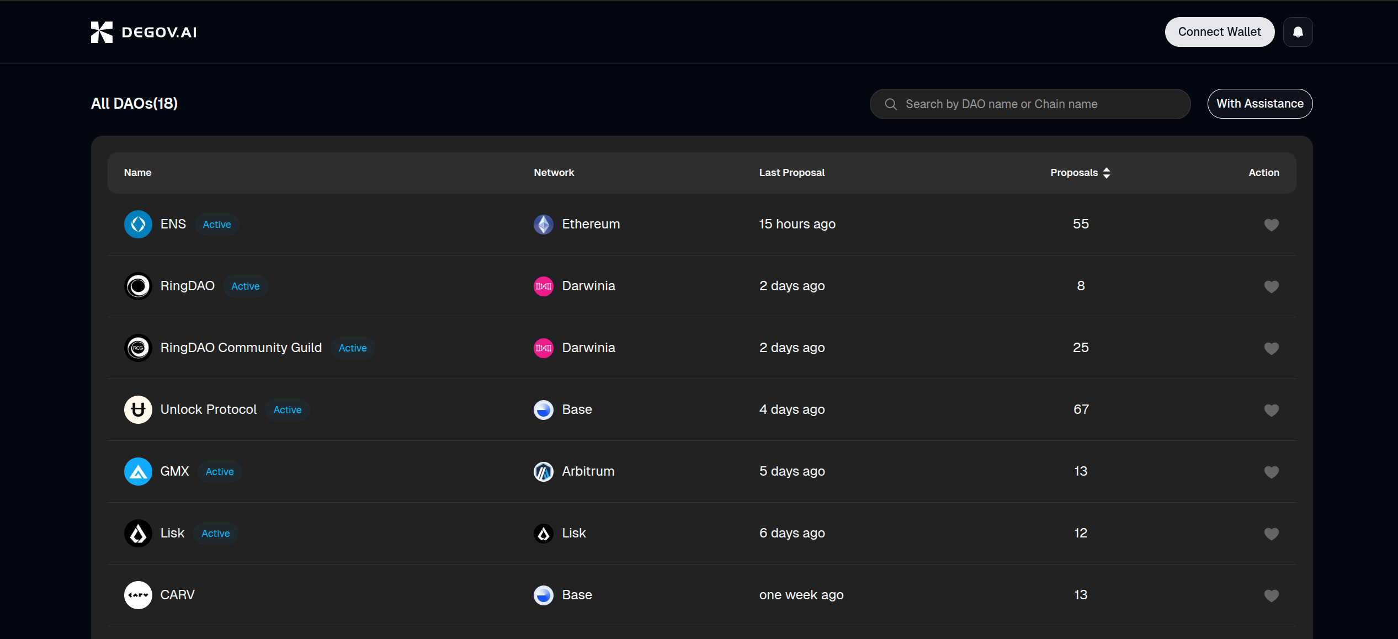Click the Unlock Protocol logo icon
Image resolution: width=1398 pixels, height=639 pixels.
pyautogui.click(x=138, y=409)
